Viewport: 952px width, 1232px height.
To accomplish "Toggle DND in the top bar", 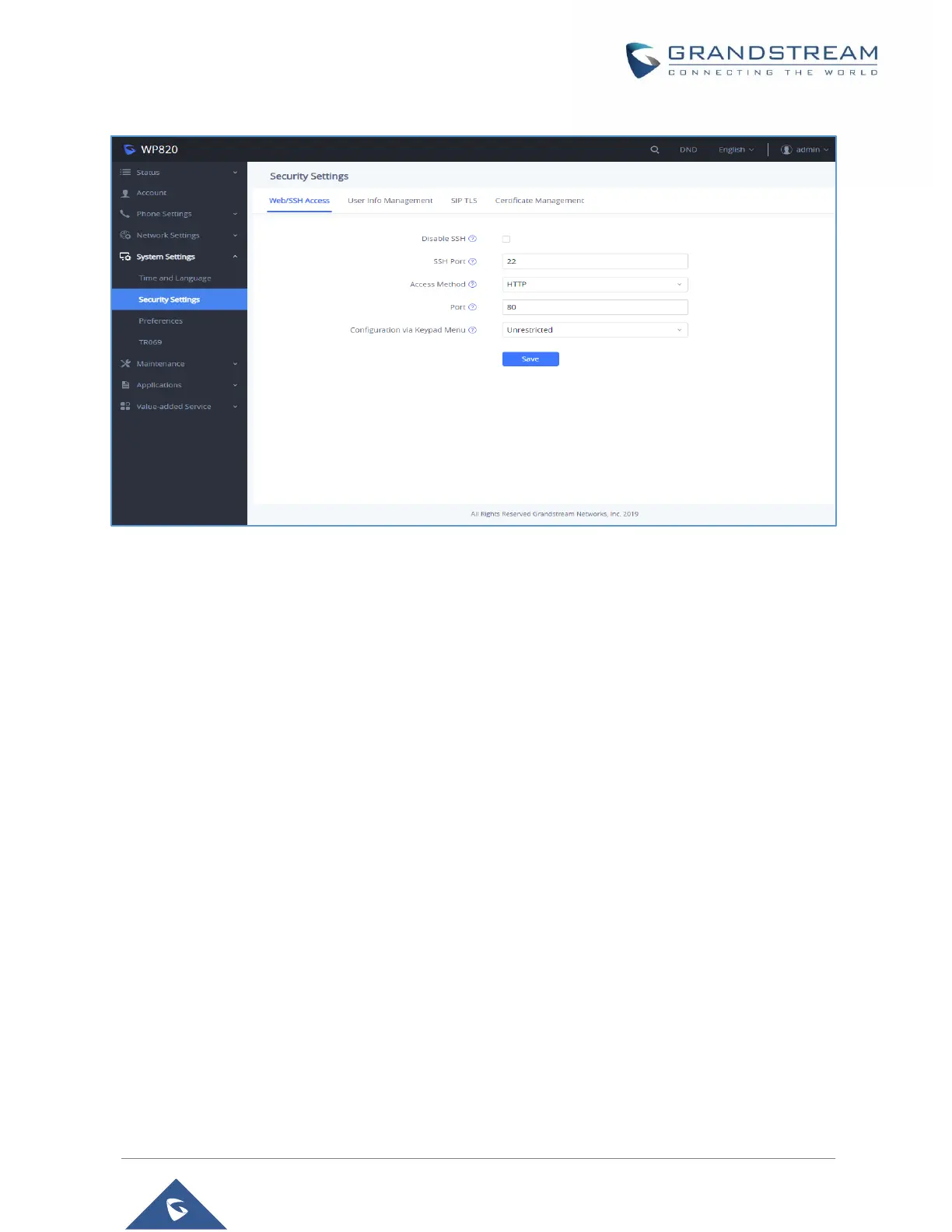I will tap(688, 149).
